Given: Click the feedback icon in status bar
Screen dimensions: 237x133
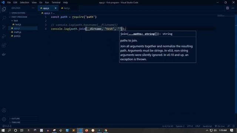Looking at the screenshot, I should tap(228, 126).
